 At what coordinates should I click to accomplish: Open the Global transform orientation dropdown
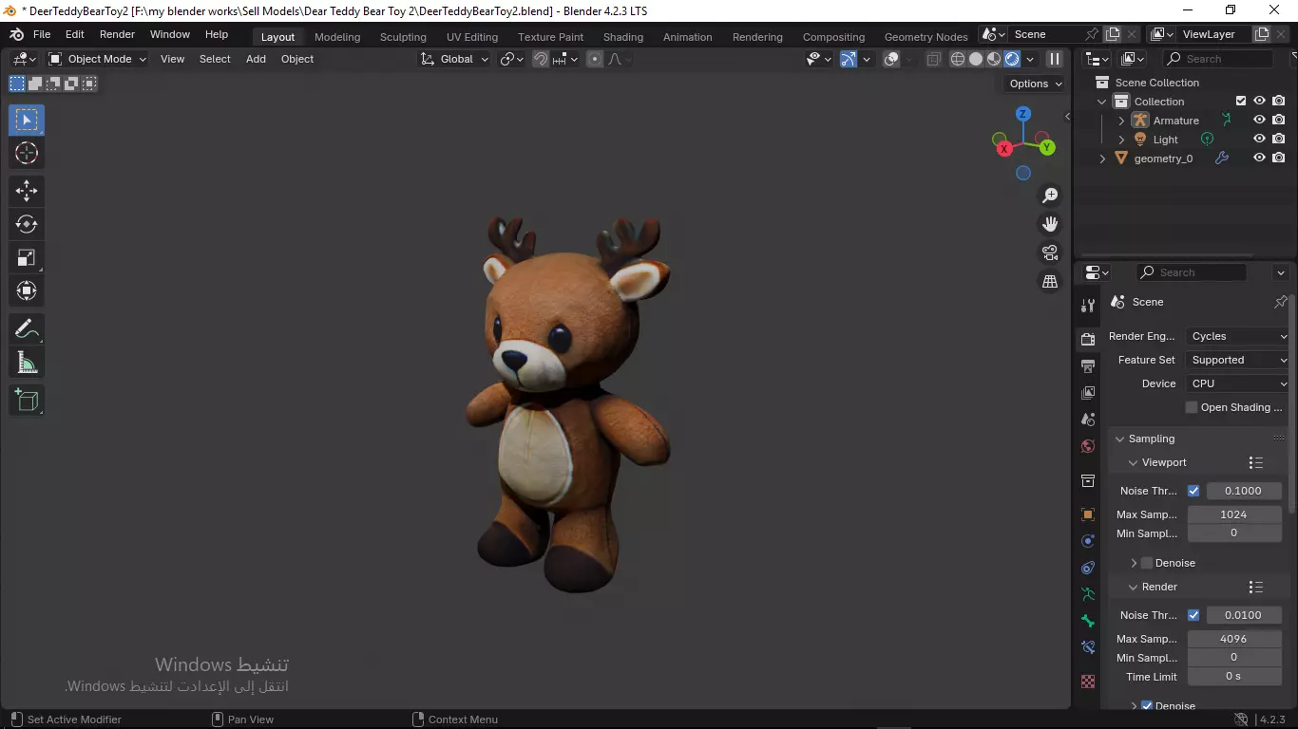[455, 59]
